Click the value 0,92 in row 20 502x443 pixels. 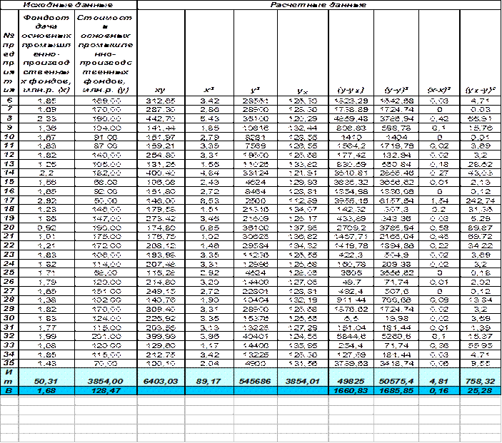[x=46, y=228]
